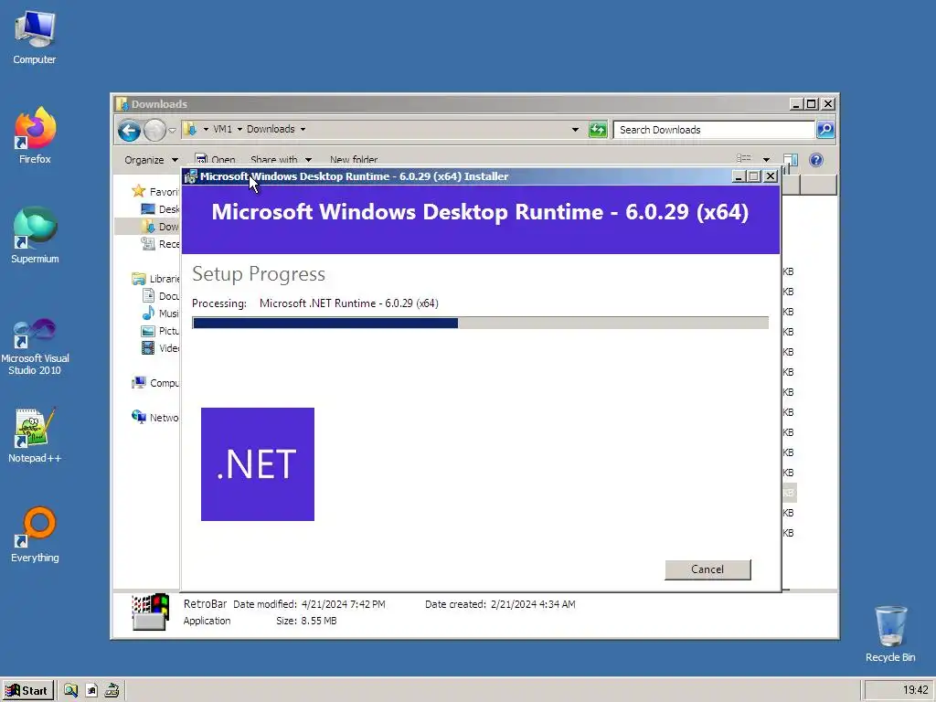Open recent locations dropdown beside nav arrows

pyautogui.click(x=172, y=130)
